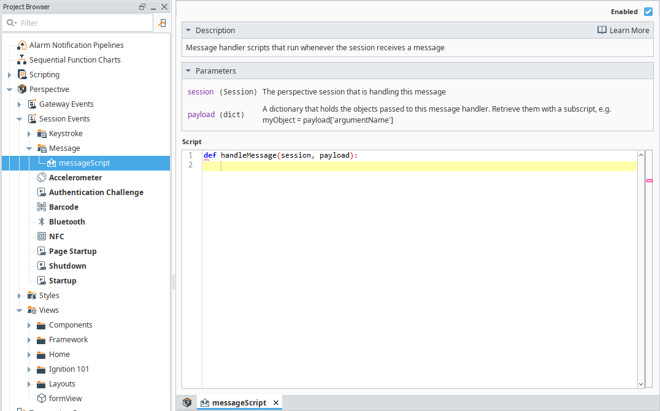Collapse the Session Events node
This screenshot has width=660, height=411.
pos(20,119)
